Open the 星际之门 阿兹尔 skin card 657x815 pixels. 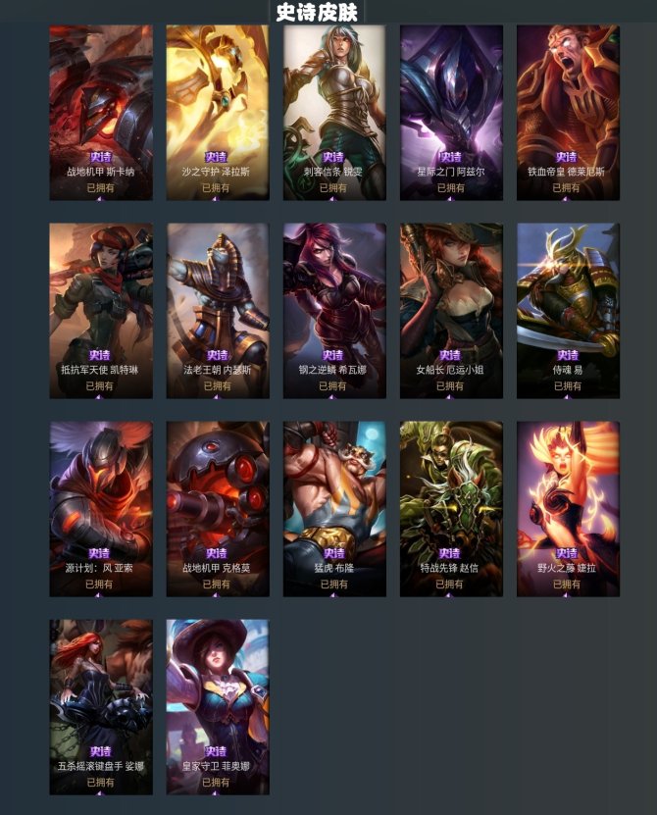coord(451,112)
